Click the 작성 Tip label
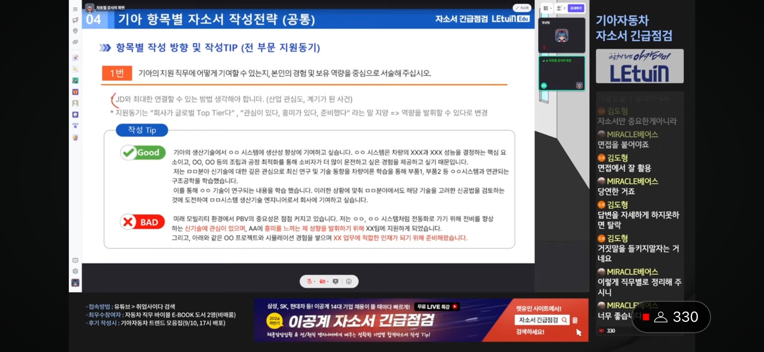This screenshot has height=352, width=764. pyautogui.click(x=142, y=130)
